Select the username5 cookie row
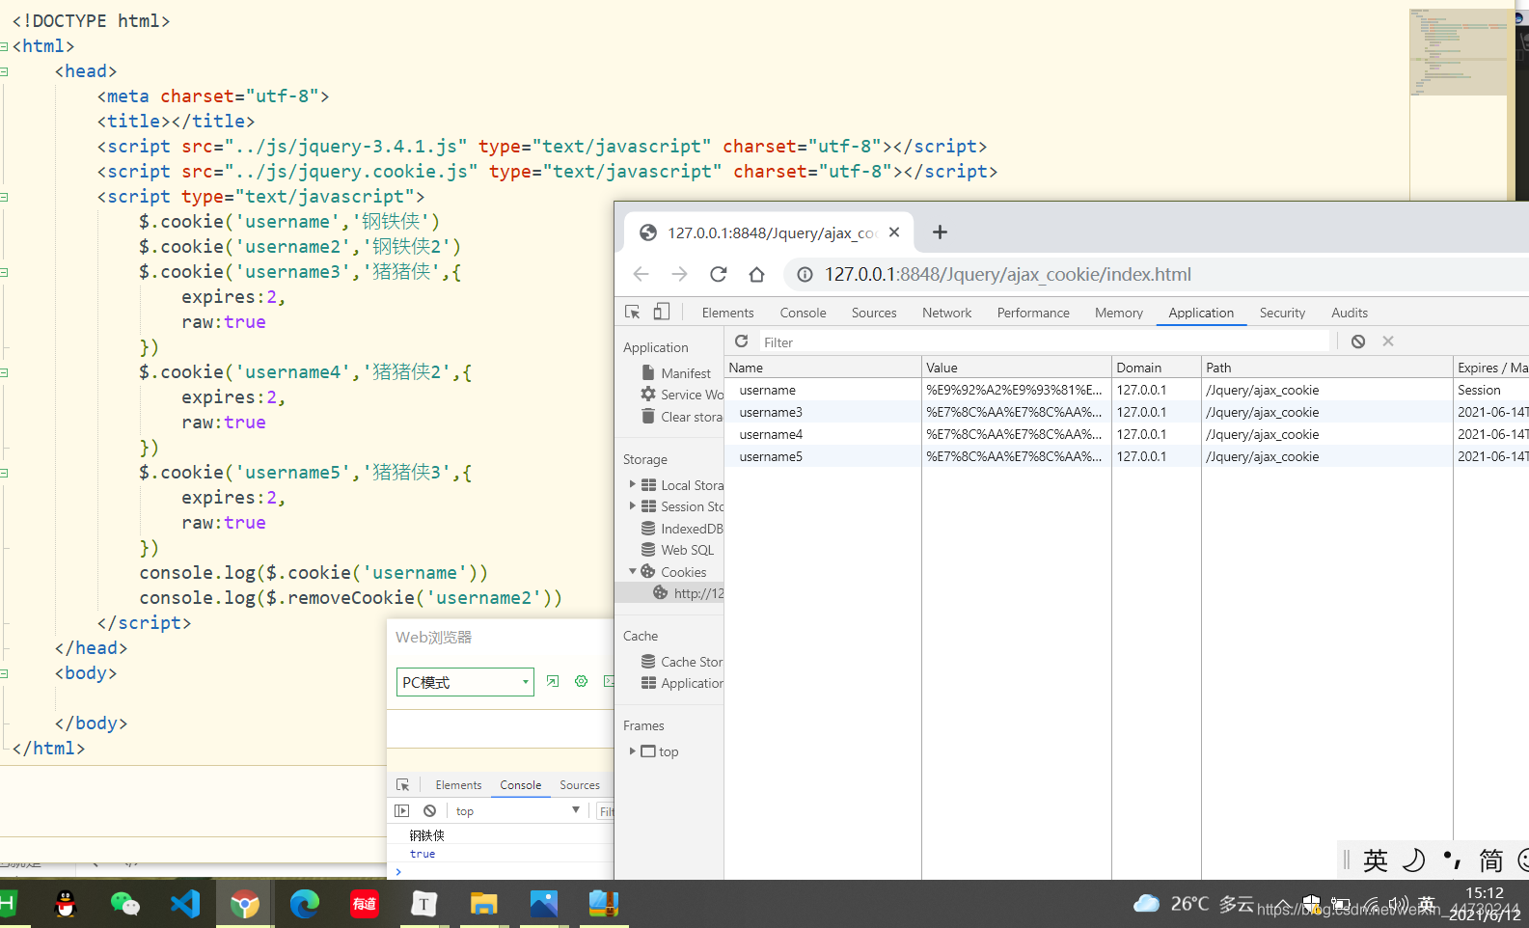1529x928 pixels. tap(1127, 456)
